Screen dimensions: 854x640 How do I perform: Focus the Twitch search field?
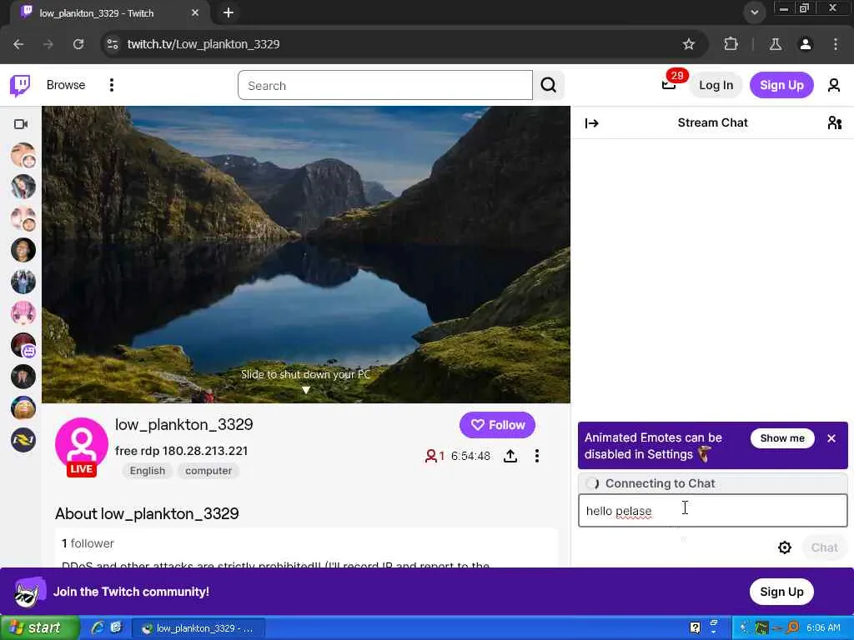tap(385, 86)
